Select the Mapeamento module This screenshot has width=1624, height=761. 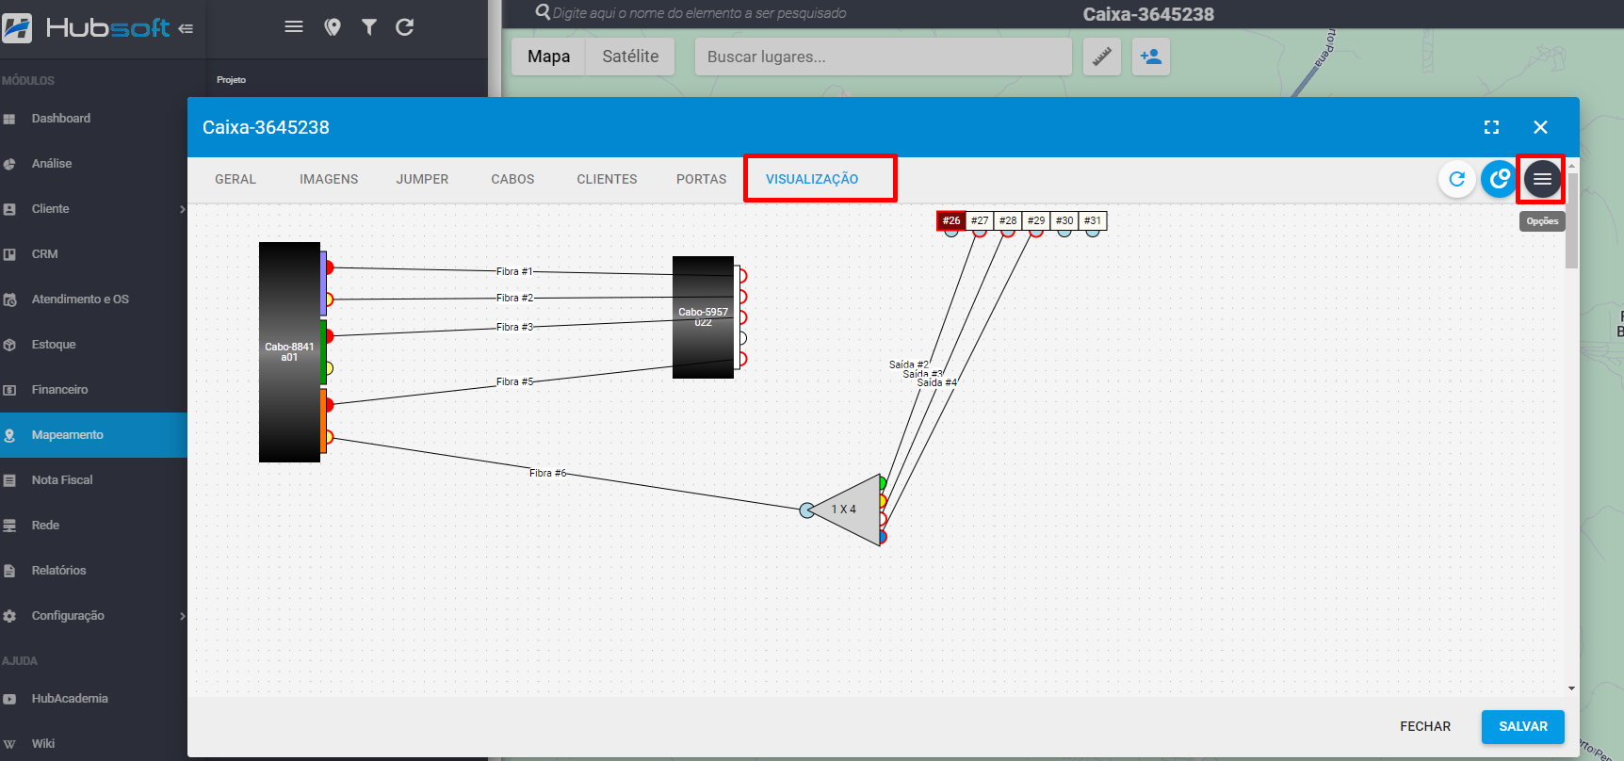pos(93,435)
